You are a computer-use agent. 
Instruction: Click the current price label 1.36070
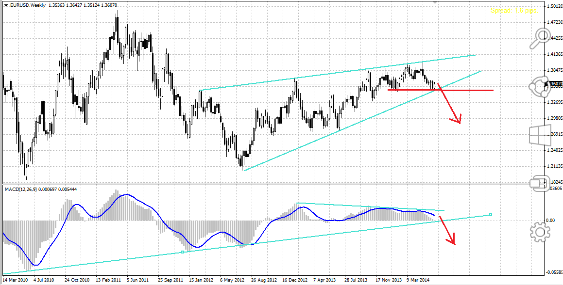(x=555, y=84)
